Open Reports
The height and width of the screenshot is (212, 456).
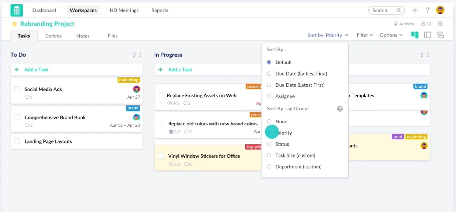[160, 10]
